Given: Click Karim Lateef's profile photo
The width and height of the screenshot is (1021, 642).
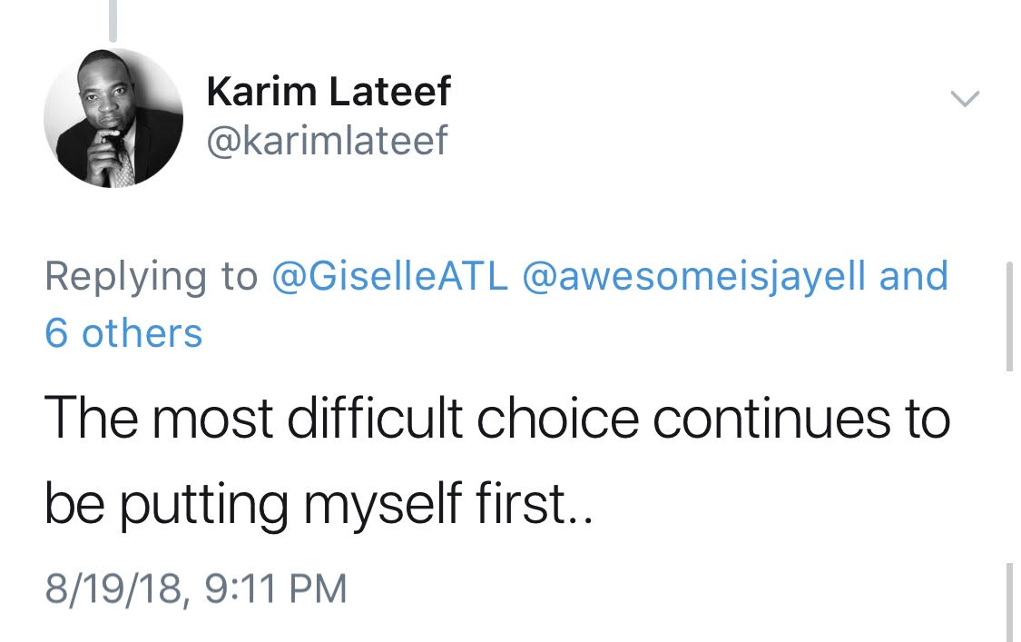Looking at the screenshot, I should [113, 119].
